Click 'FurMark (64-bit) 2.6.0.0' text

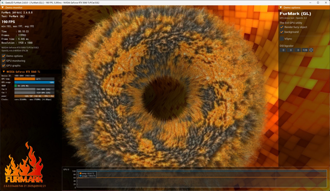(17, 13)
